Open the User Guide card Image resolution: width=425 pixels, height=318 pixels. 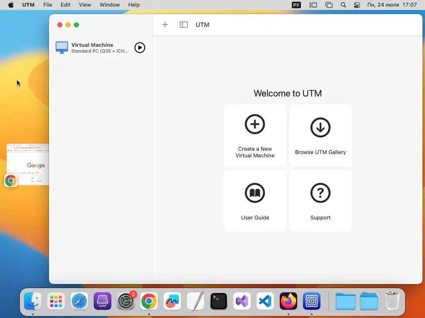click(x=255, y=201)
